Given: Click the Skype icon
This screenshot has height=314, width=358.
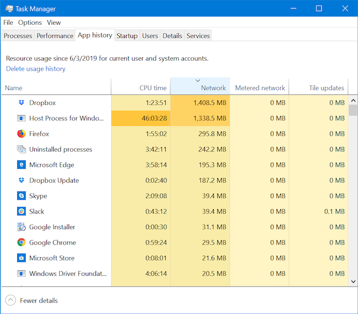Looking at the screenshot, I should click(x=21, y=196).
